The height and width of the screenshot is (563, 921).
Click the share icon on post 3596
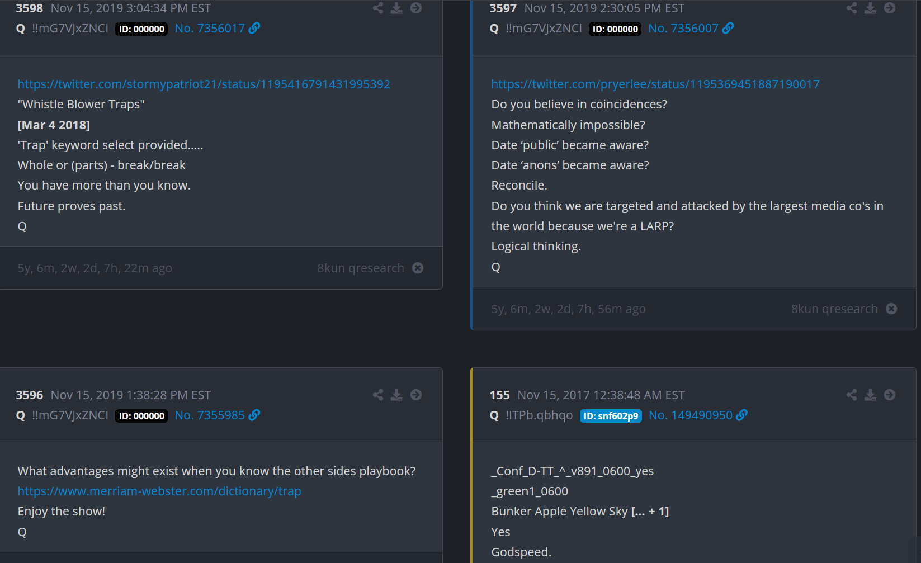coord(378,395)
